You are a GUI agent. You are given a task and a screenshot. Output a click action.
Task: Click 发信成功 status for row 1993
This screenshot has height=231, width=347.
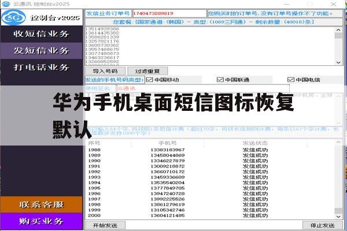[255, 177]
